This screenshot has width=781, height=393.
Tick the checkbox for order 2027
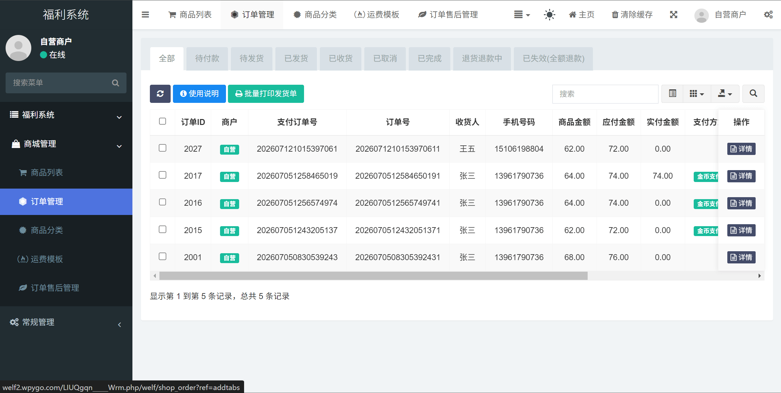(x=162, y=148)
